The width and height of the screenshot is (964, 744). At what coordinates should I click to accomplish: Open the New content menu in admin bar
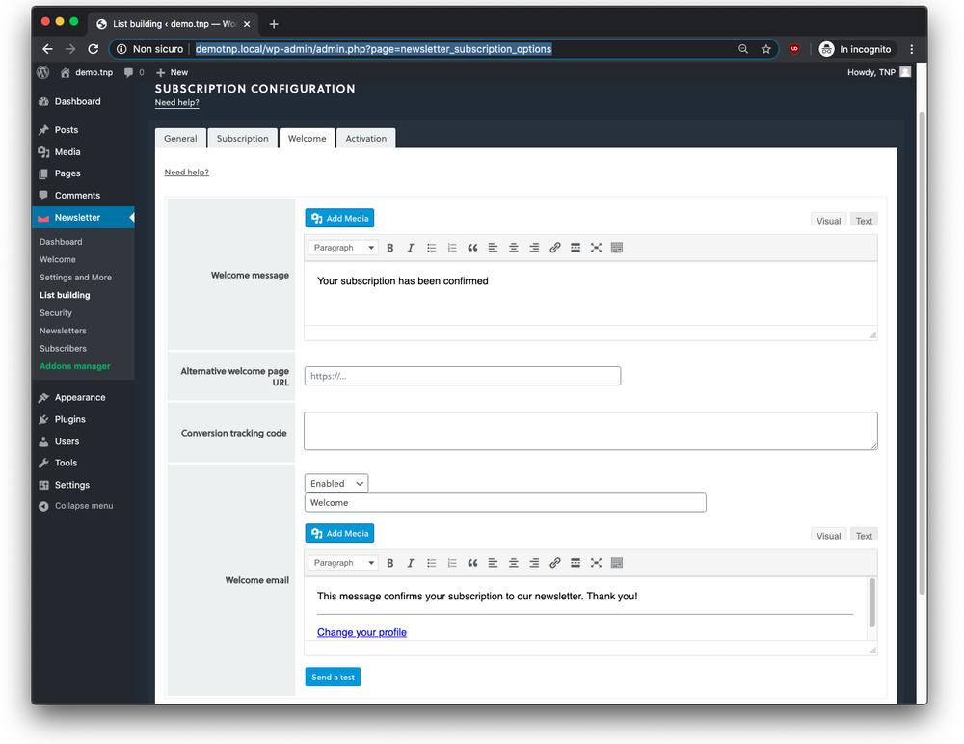pyautogui.click(x=173, y=72)
